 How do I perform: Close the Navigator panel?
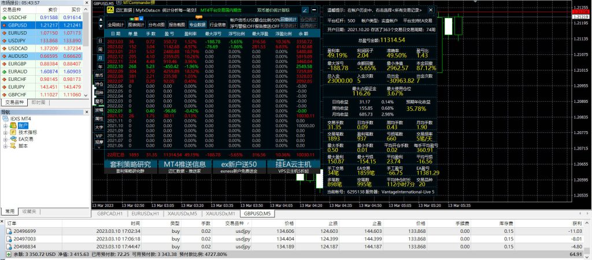point(88,112)
